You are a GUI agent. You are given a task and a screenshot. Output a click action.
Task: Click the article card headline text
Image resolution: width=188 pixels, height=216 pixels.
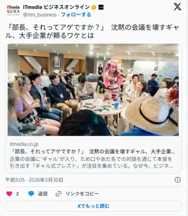(93, 152)
